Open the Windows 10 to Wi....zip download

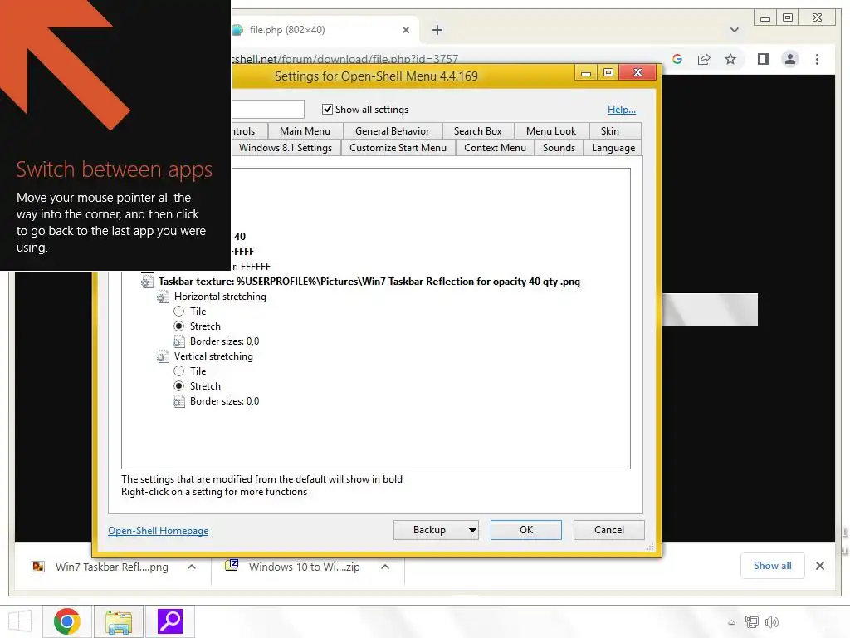click(304, 567)
